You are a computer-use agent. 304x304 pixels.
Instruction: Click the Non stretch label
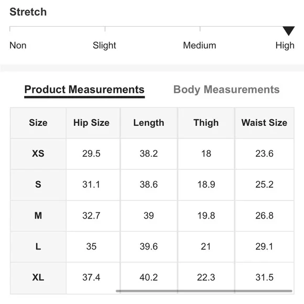(18, 46)
